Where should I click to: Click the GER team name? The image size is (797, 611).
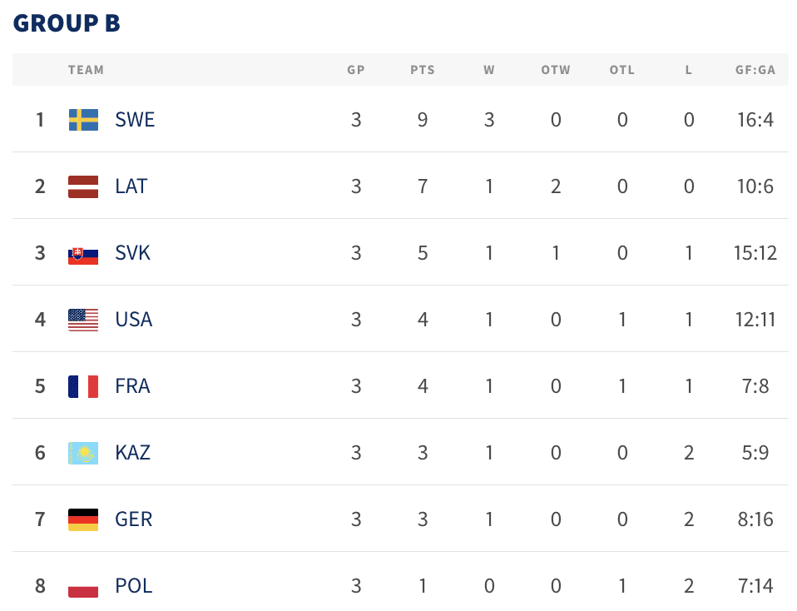[134, 519]
